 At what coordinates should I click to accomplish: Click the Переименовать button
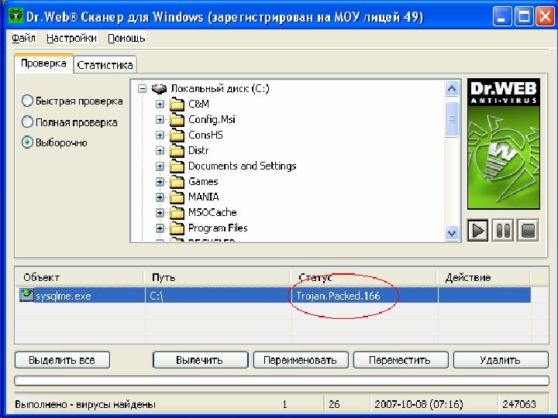click(301, 360)
